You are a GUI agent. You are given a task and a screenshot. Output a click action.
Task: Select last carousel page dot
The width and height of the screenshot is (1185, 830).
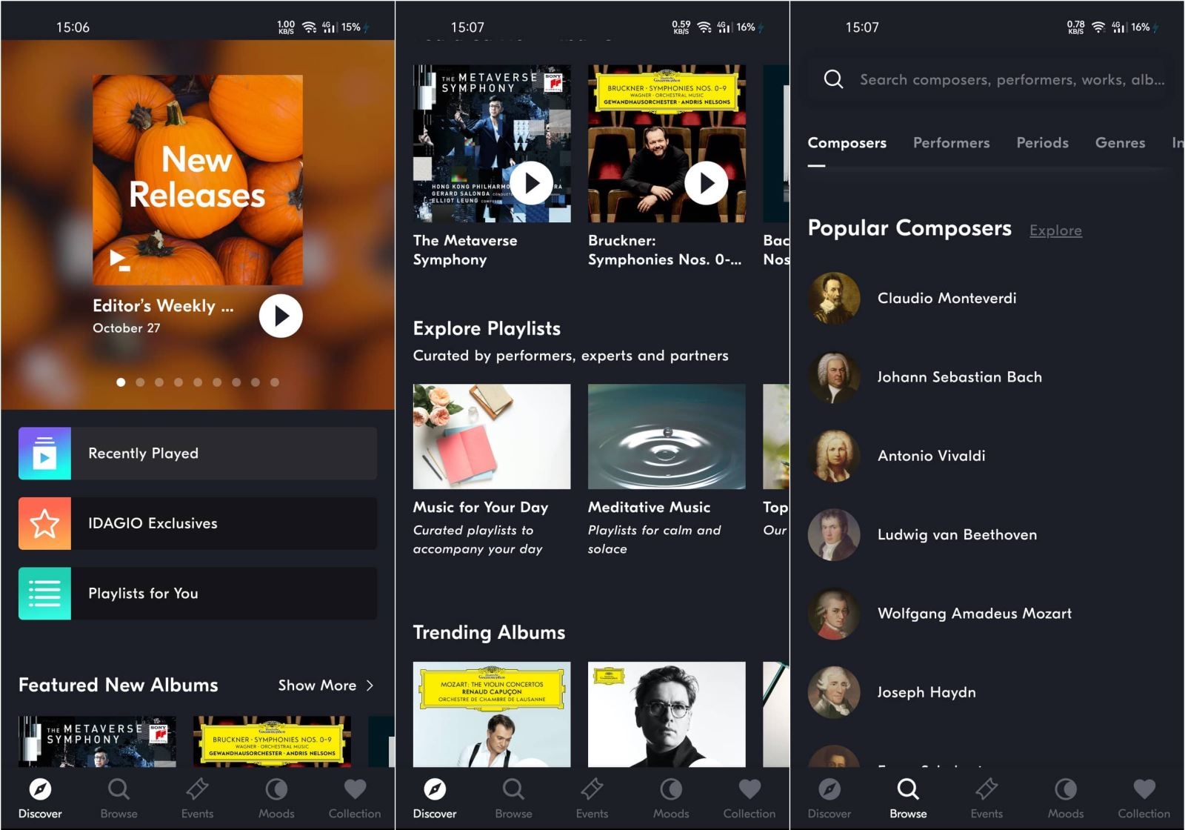(275, 382)
